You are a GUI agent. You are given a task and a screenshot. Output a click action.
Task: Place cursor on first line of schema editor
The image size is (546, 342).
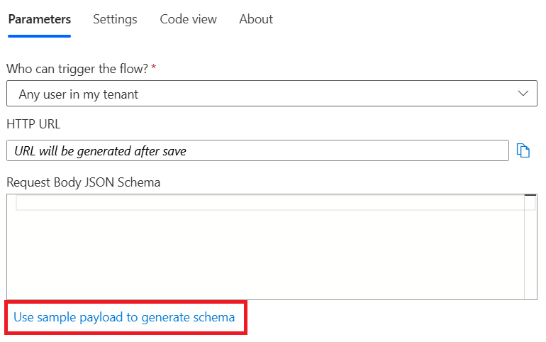[269, 204]
